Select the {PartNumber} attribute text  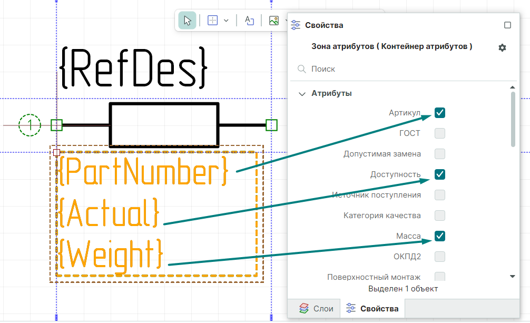(x=143, y=171)
